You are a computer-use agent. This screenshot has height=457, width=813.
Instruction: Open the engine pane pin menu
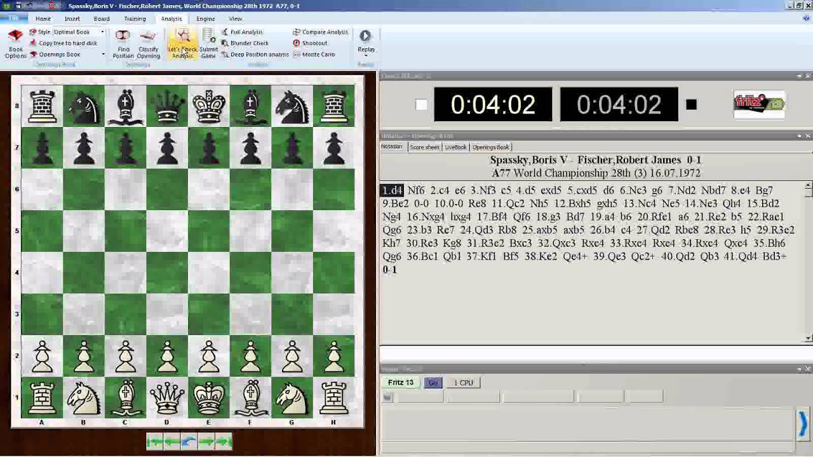click(x=799, y=369)
